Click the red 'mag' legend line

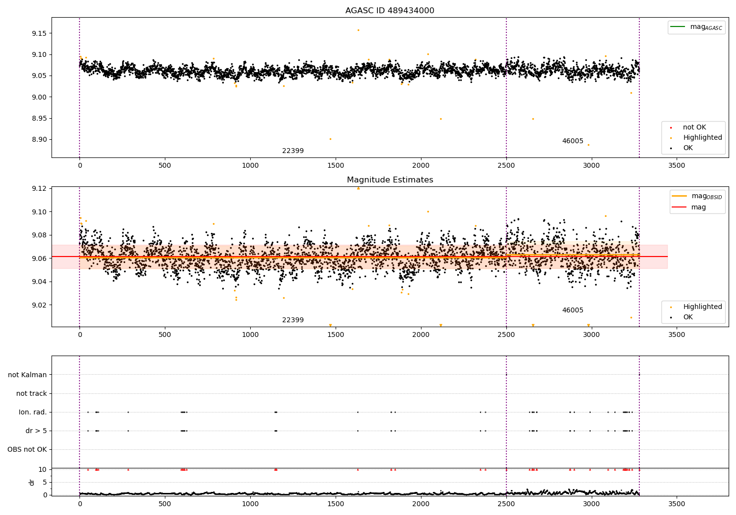(680, 207)
